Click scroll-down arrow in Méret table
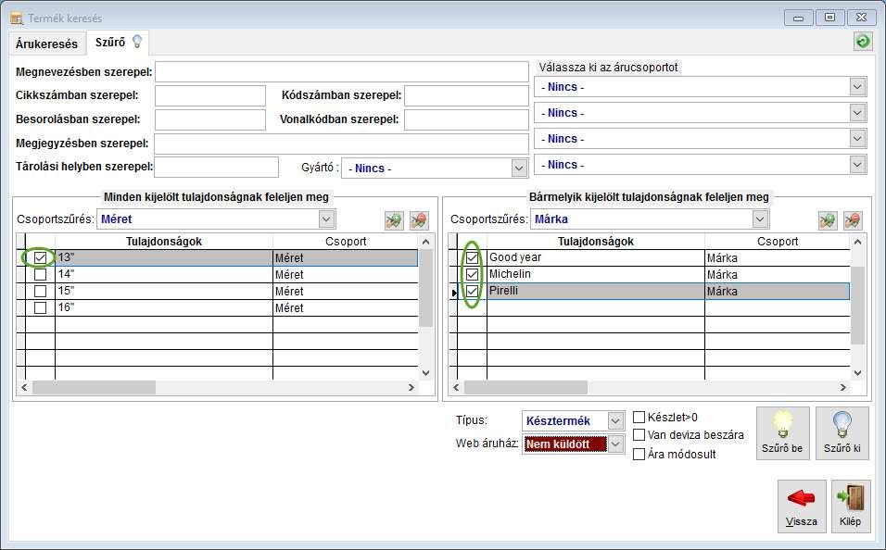 [426, 373]
